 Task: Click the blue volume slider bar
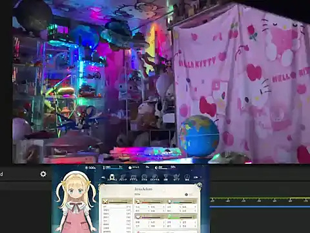[x=260, y=206]
